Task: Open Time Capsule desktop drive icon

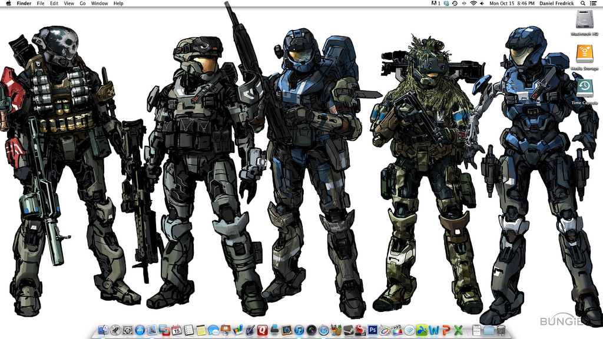Action: [585, 89]
